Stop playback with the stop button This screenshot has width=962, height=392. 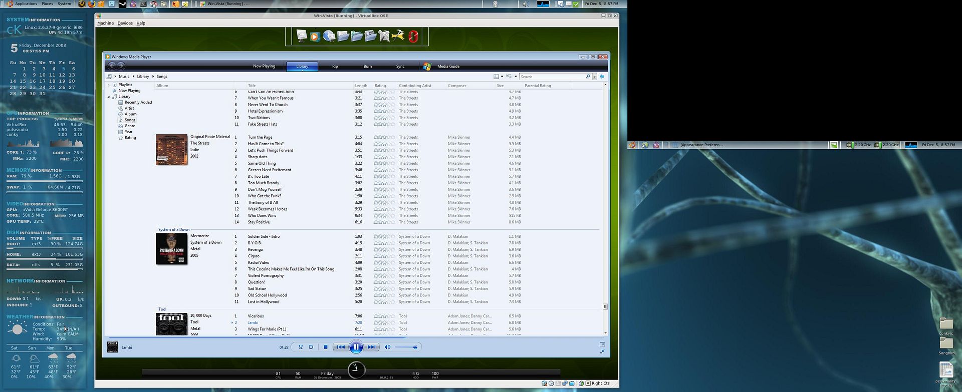click(326, 347)
